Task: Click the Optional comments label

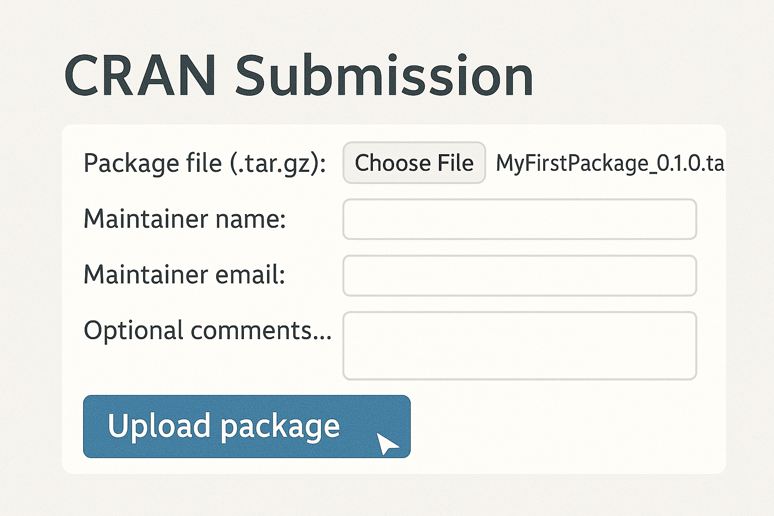Action: point(208,331)
